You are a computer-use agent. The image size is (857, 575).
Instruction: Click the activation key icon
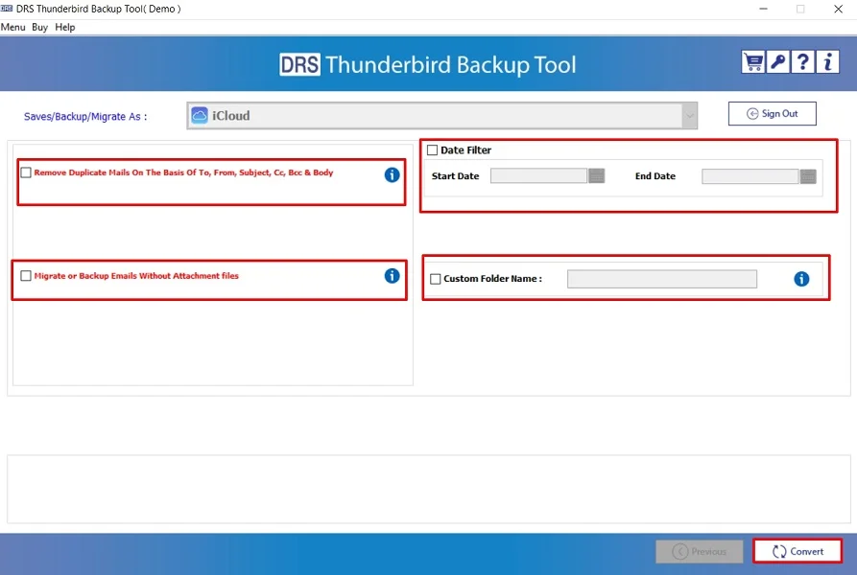pyautogui.click(x=779, y=61)
